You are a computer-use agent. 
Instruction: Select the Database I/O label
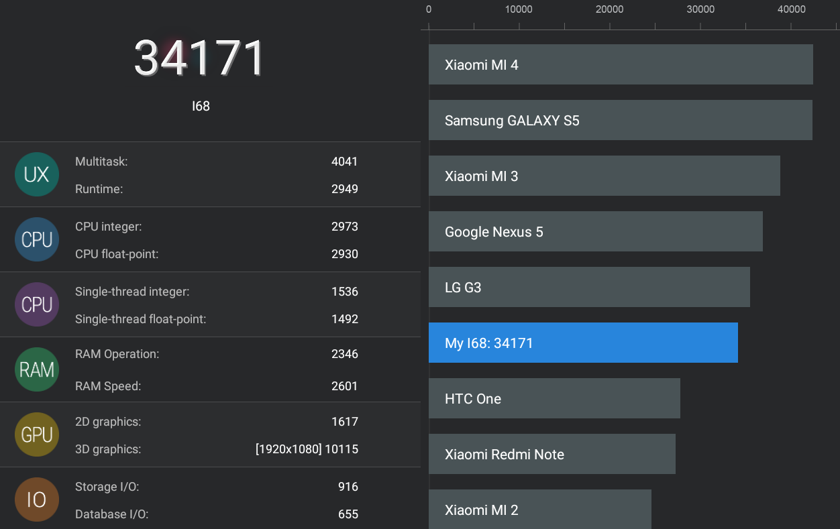tap(111, 514)
